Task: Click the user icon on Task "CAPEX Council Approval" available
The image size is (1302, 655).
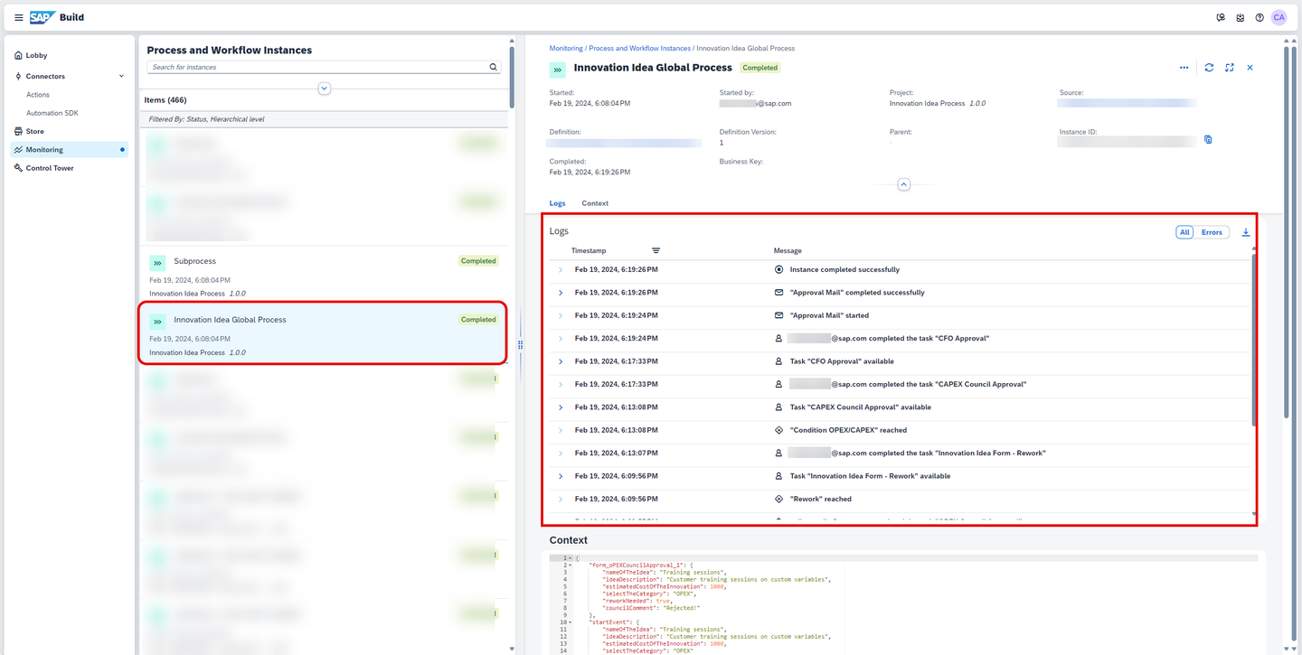Action: (778, 407)
